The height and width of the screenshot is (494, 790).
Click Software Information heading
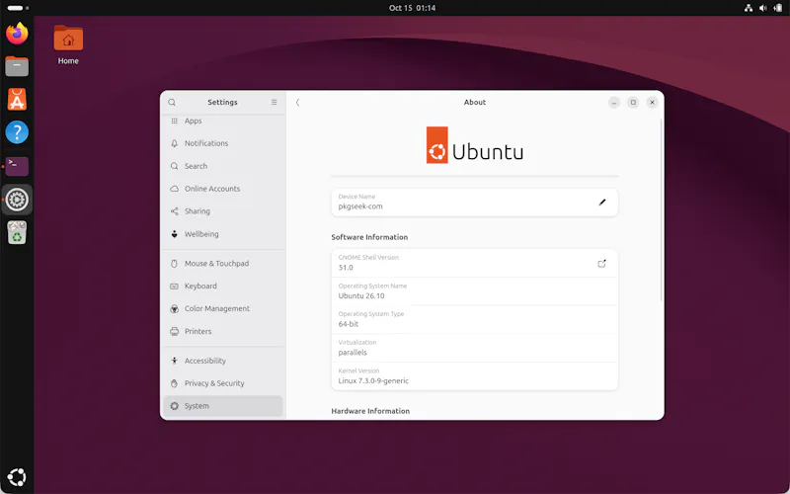pyautogui.click(x=369, y=237)
